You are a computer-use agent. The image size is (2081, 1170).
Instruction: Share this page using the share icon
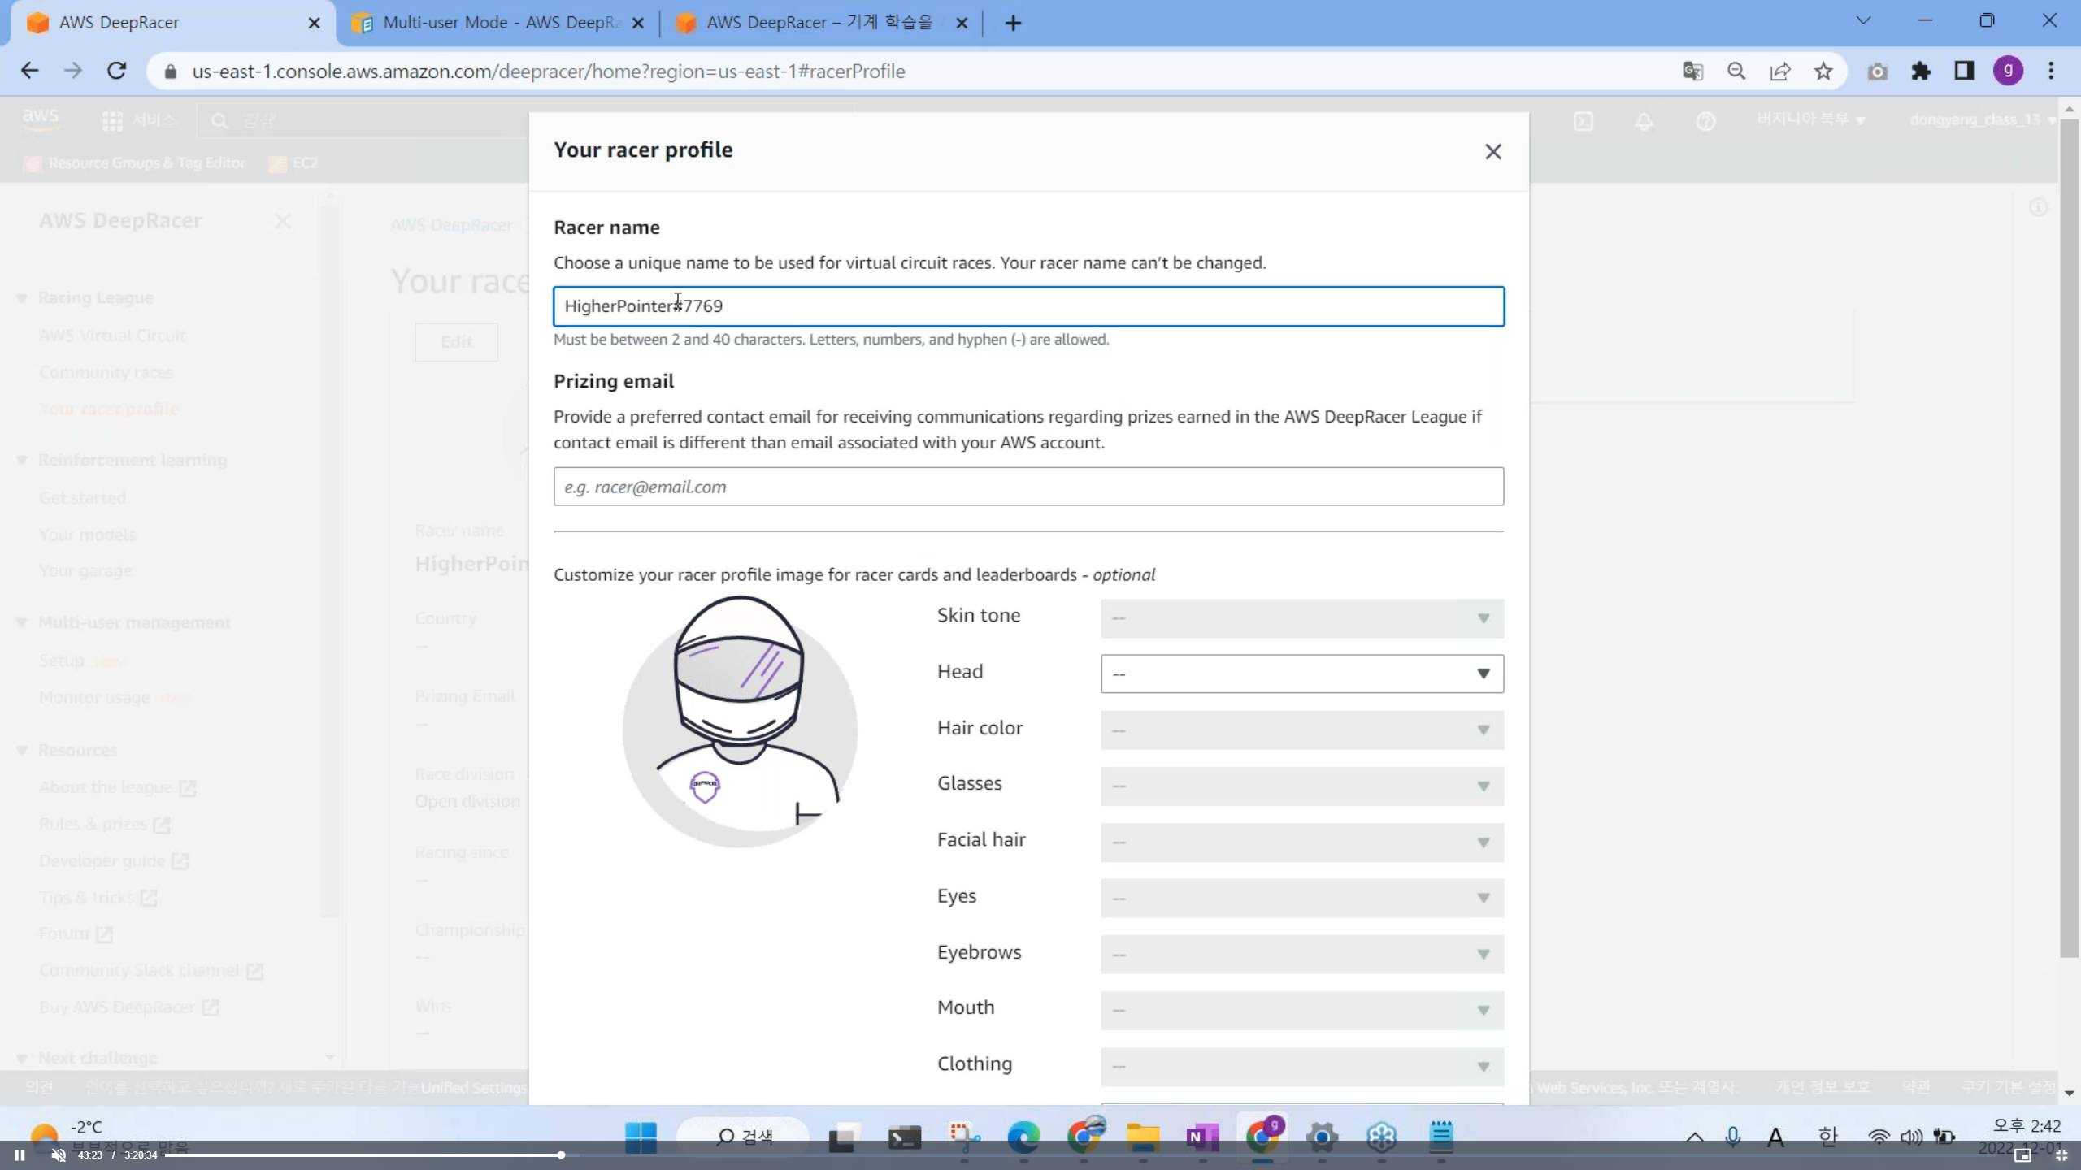(1779, 71)
